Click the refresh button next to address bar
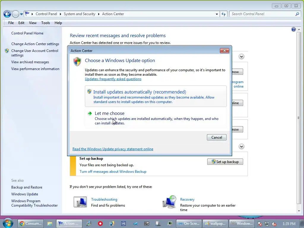This screenshot has width=304, height=228. 224,14
